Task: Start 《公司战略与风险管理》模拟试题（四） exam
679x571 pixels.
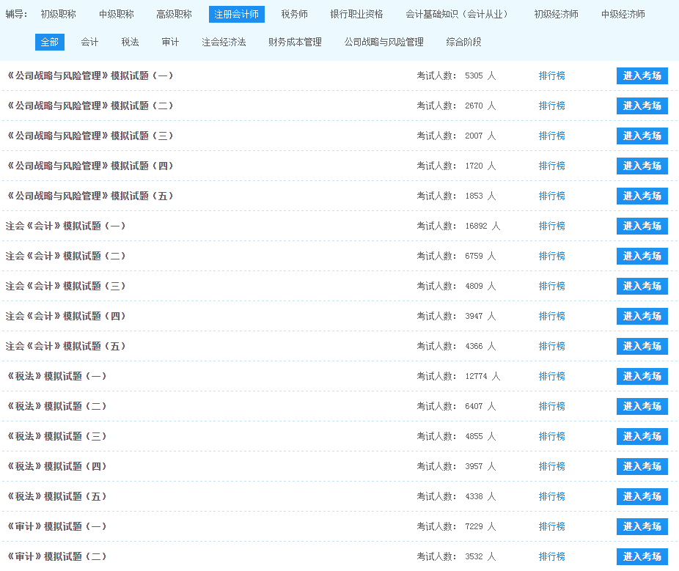Action: pyautogui.click(x=642, y=166)
